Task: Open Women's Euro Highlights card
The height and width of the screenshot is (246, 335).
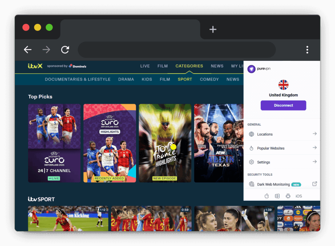Action: 110,143
